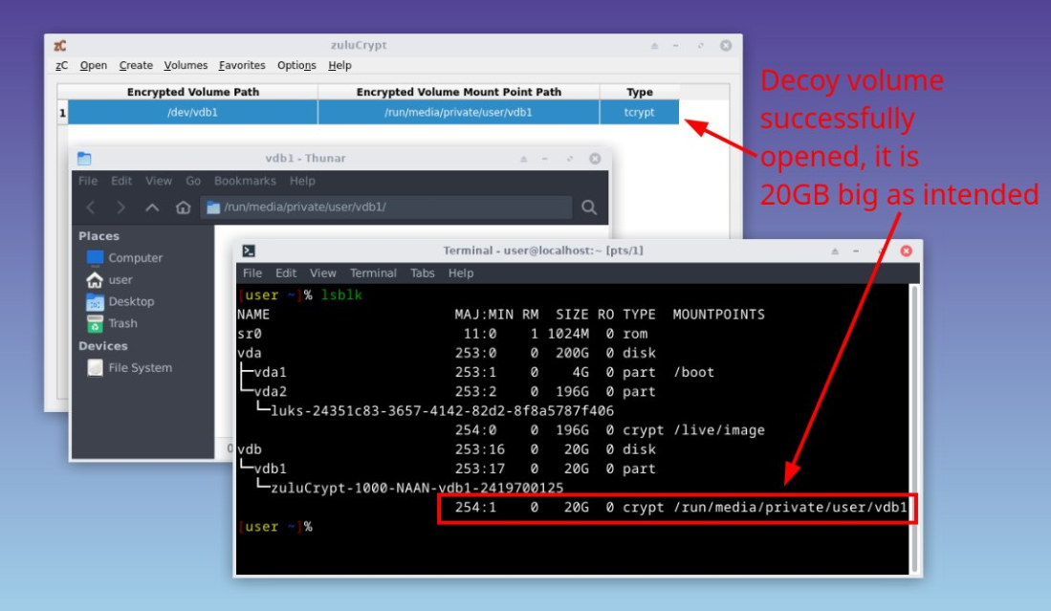1051x611 pixels.
Task: Click the Thunar location path field
Action: 386,207
